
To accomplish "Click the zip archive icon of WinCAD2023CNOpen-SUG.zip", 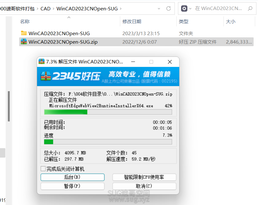I will pyautogui.click(x=24, y=41).
